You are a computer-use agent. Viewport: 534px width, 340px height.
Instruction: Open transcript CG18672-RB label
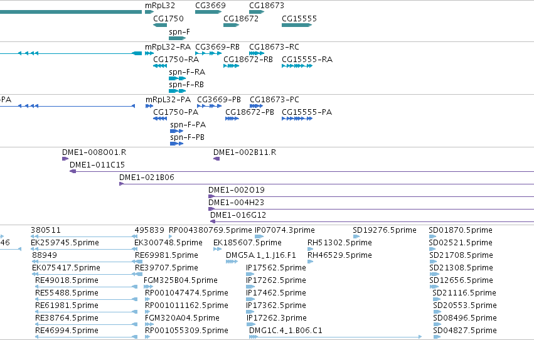pyautogui.click(x=248, y=60)
